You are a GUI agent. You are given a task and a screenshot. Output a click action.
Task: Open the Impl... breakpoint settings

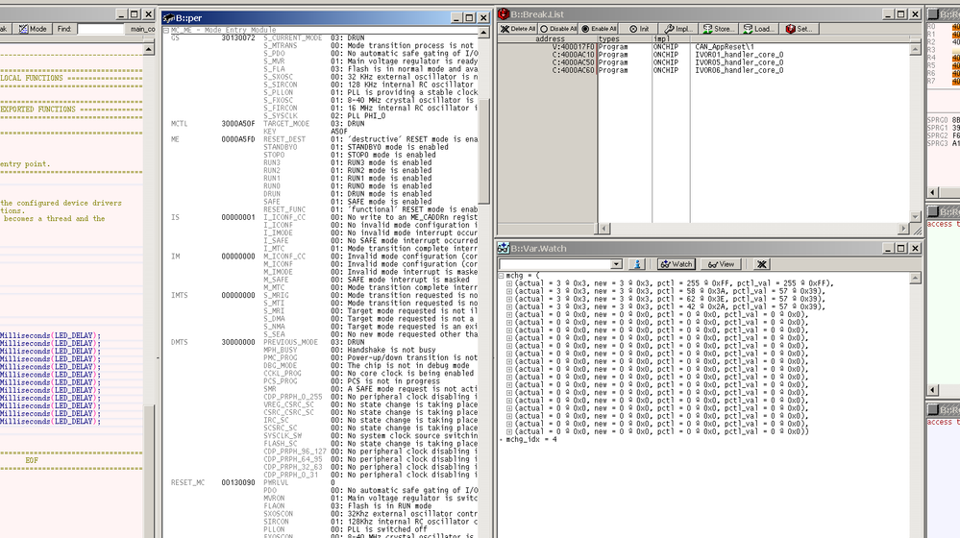coord(679,29)
